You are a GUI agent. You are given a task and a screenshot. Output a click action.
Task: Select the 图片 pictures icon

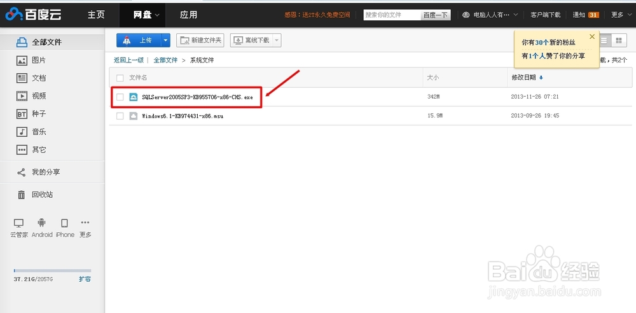click(22, 60)
